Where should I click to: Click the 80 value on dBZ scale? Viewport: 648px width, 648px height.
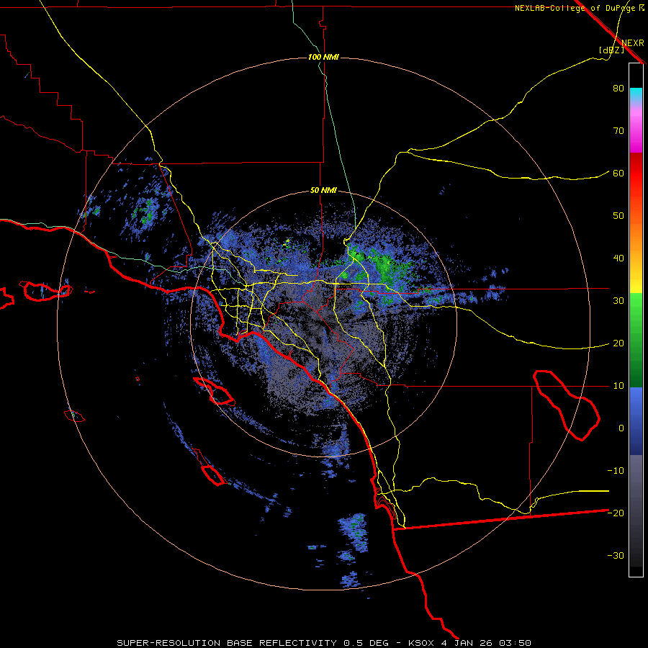(x=618, y=89)
